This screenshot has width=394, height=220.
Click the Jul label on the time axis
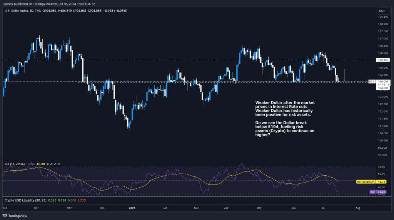tap(323, 208)
